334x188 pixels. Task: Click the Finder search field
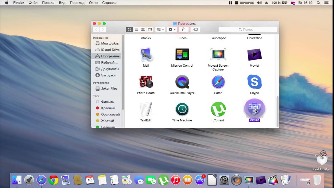click(x=248, y=30)
